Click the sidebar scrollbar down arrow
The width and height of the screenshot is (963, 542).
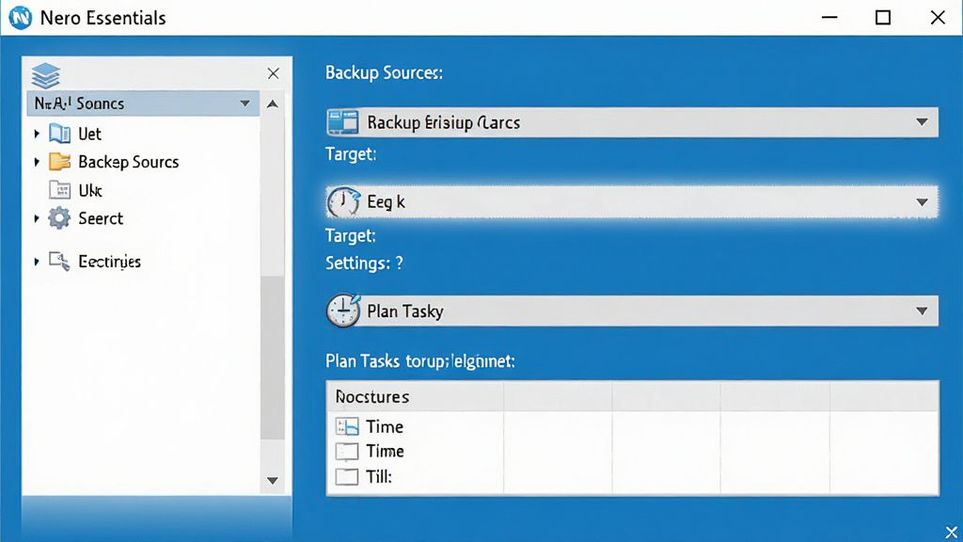(273, 481)
